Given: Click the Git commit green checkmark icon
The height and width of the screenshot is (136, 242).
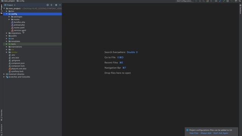Looking at the screenshot, I should [x=224, y=1].
